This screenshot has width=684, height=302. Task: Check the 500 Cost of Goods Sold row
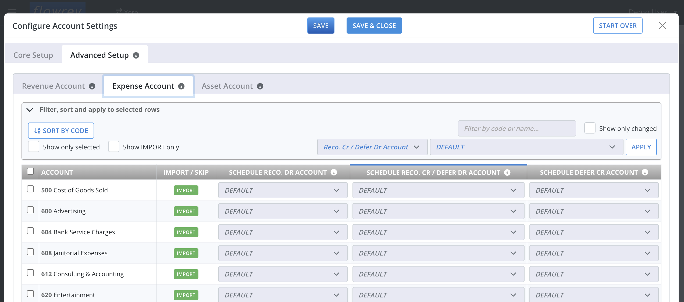(30, 189)
